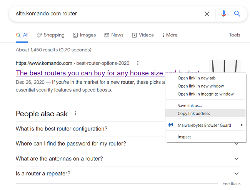Image resolution: width=250 pixels, height=190 pixels.
Task: Start voice search with the microphone icon
Action: point(224,14)
